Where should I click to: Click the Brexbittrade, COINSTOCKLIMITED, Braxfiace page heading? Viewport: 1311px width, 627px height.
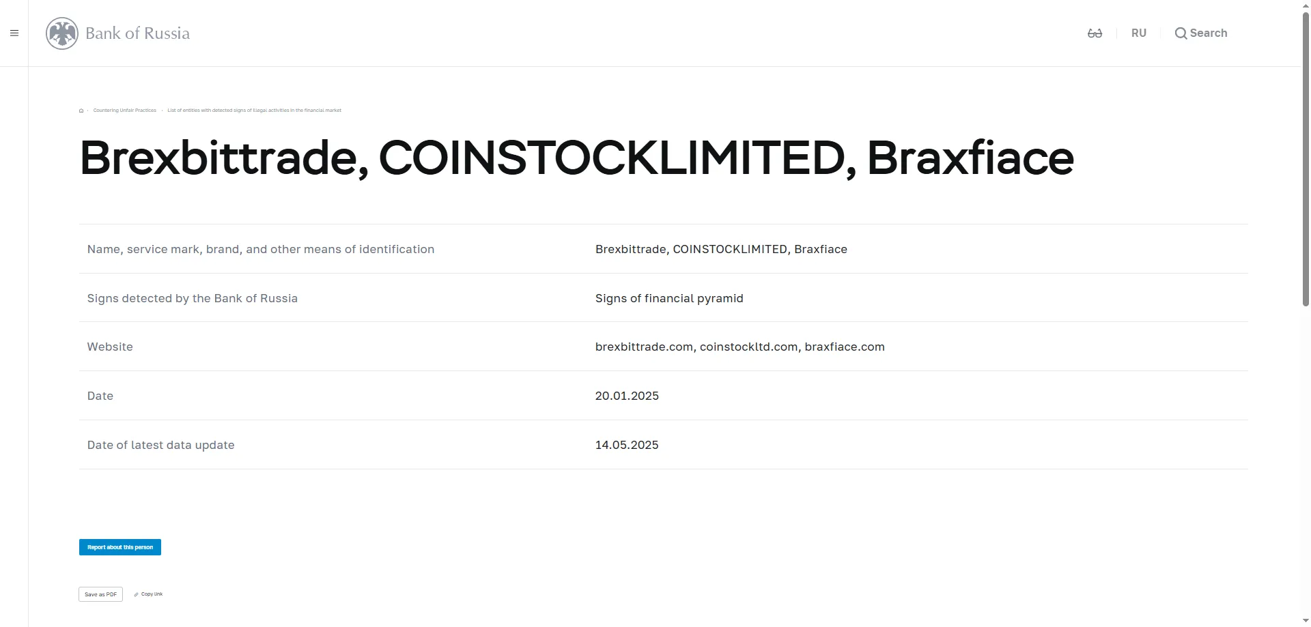pyautogui.click(x=576, y=158)
